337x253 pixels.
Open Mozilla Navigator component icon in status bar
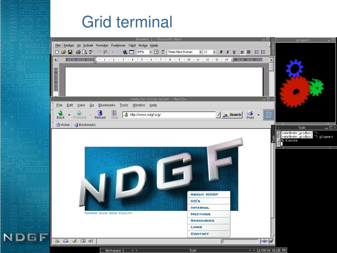pyautogui.click(x=57, y=241)
